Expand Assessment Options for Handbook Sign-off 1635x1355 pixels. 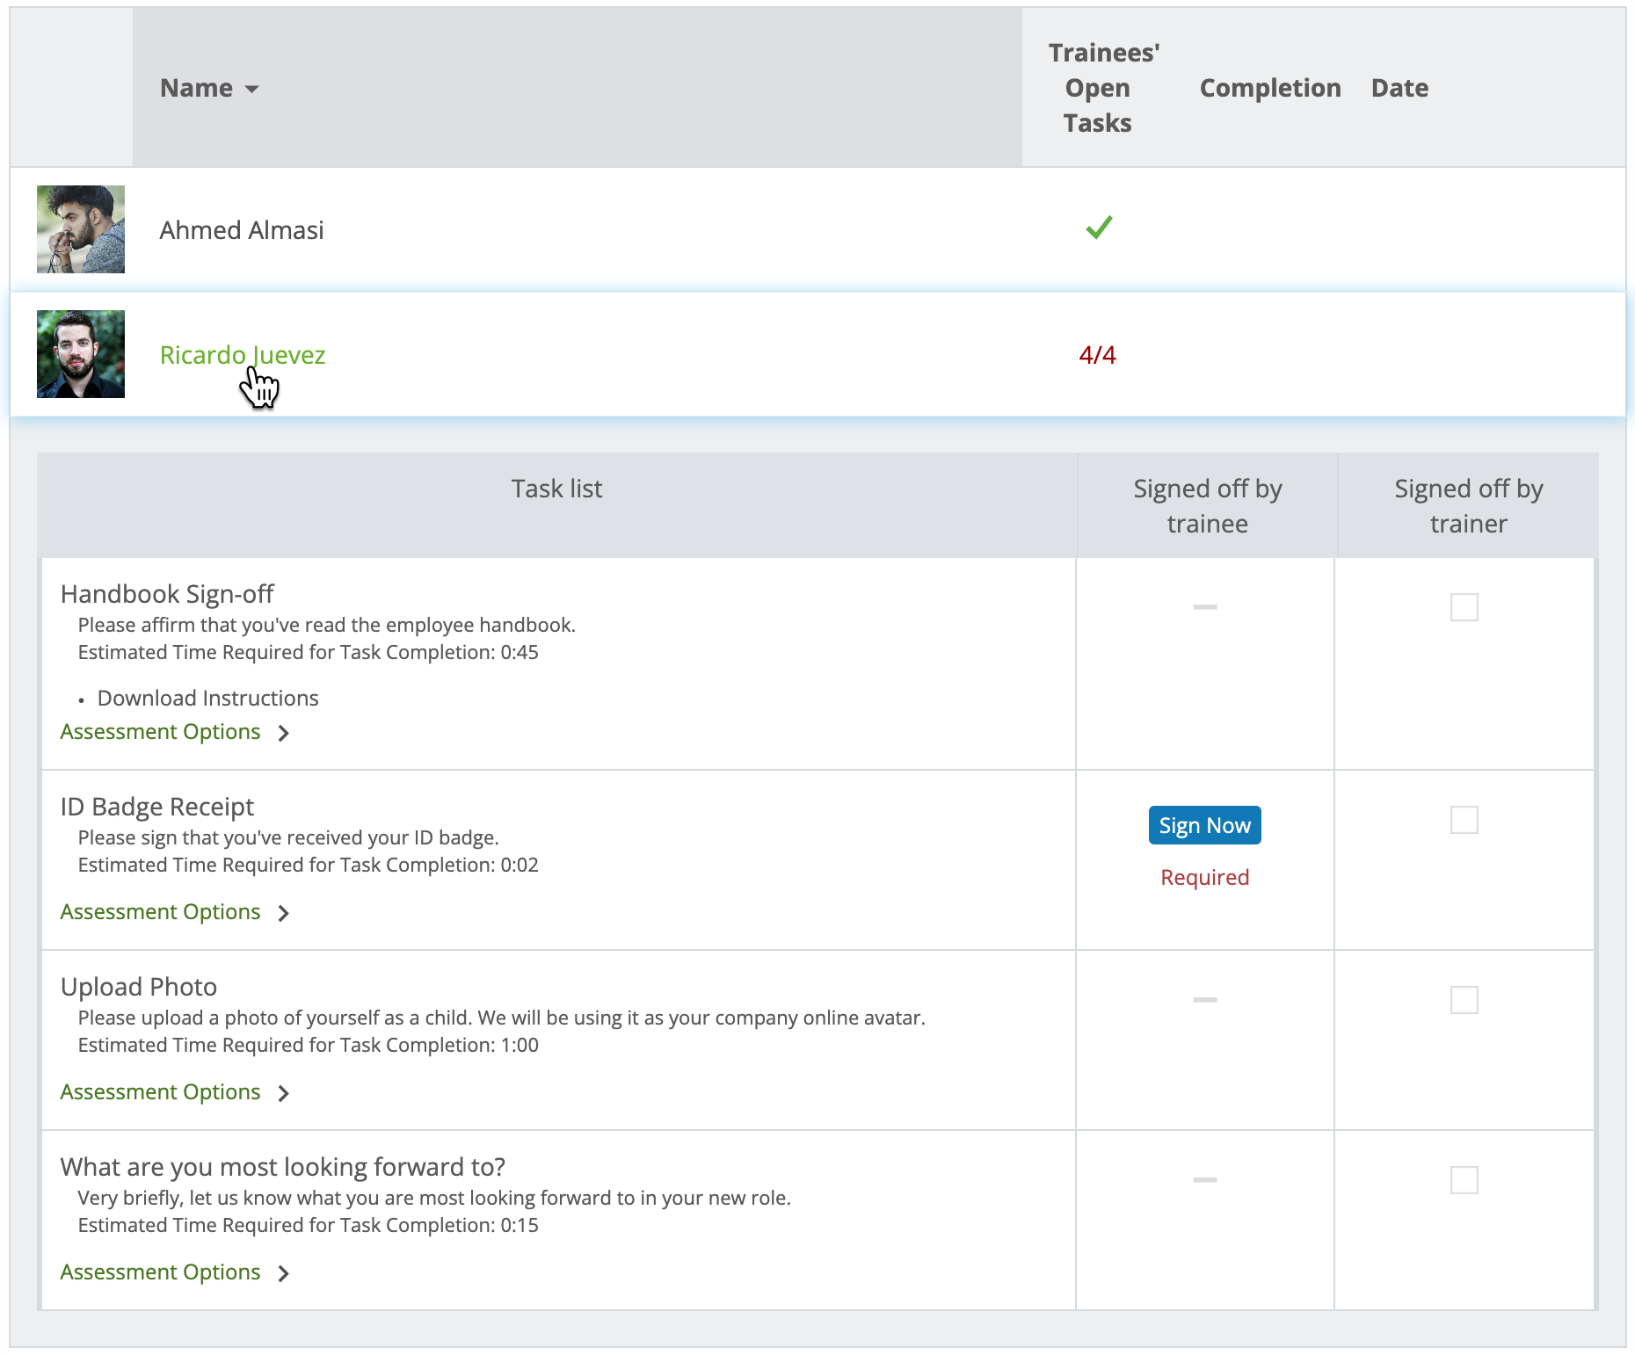click(160, 731)
